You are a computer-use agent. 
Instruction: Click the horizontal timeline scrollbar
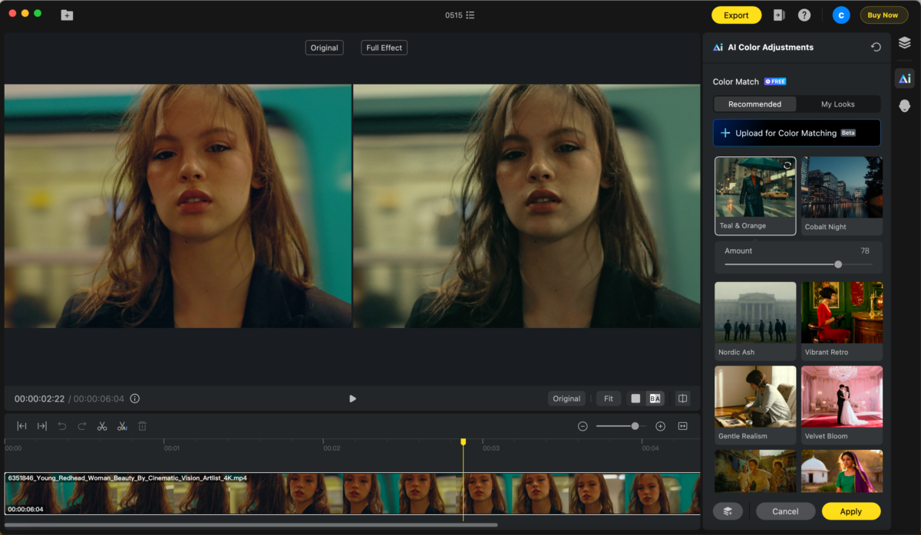[251, 525]
